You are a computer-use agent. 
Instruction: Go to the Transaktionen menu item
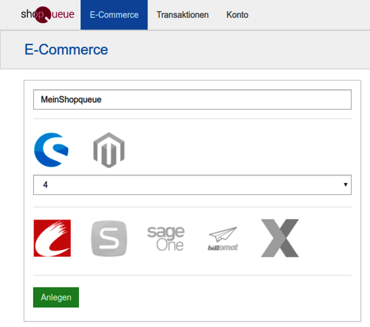coord(182,15)
